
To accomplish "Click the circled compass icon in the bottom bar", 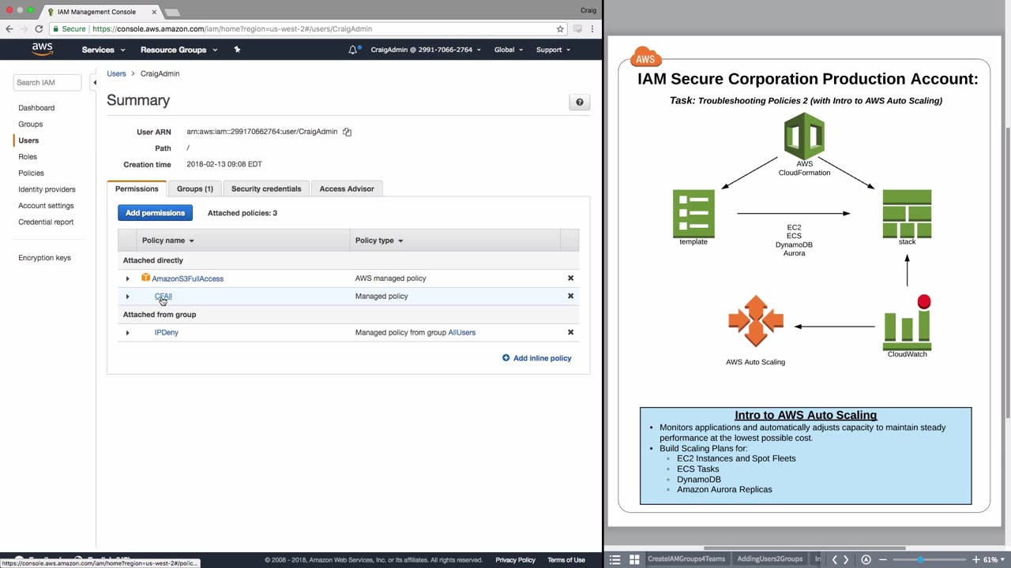I will [866, 560].
